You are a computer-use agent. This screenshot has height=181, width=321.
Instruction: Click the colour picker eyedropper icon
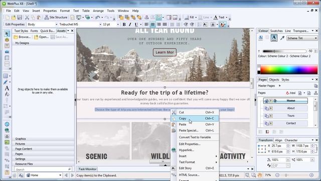tap(282, 38)
